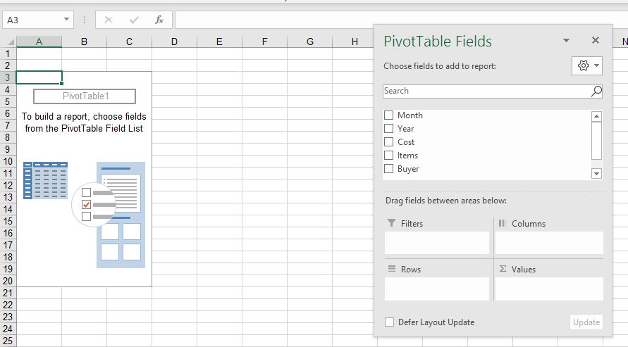Tick the Buyer field checkbox
The image size is (628, 347).
[388, 169]
